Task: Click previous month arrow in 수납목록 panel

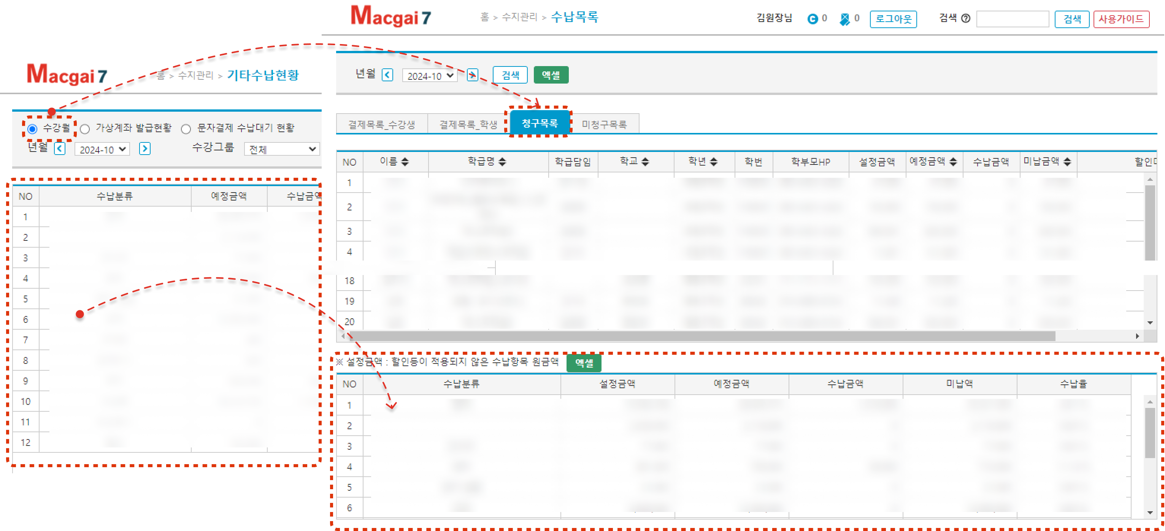Action: pyautogui.click(x=387, y=75)
